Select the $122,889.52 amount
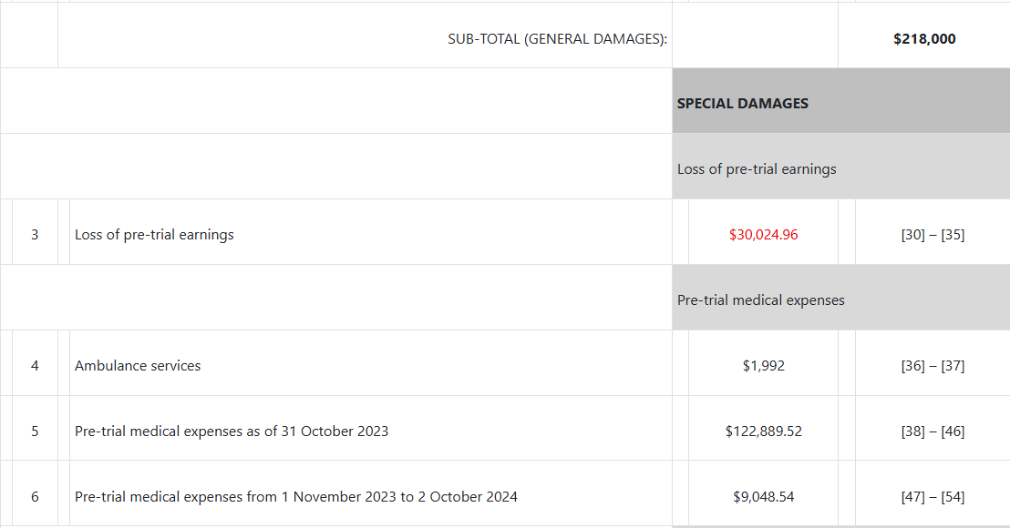The width and height of the screenshot is (1010, 528). point(763,432)
